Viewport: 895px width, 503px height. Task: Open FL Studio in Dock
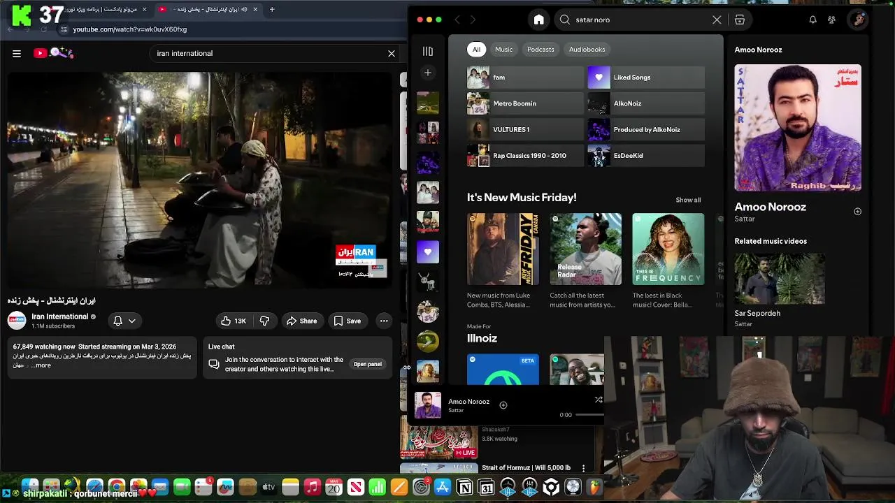[594, 487]
